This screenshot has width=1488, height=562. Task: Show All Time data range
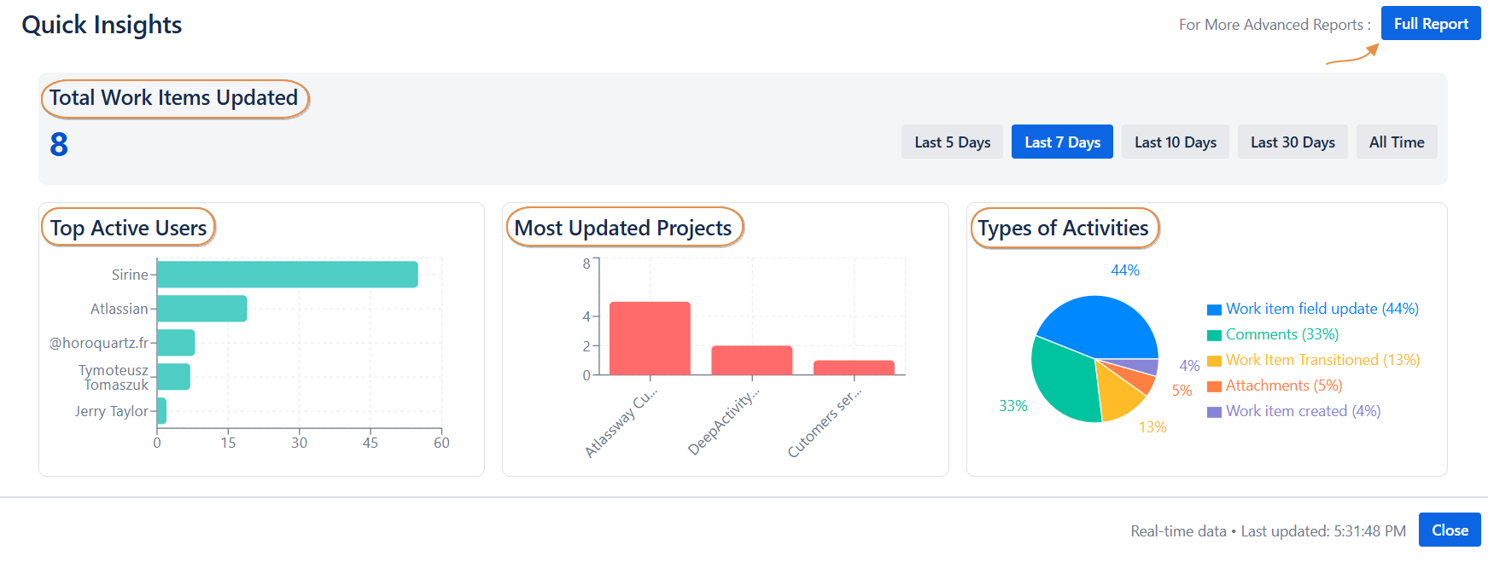click(1396, 142)
